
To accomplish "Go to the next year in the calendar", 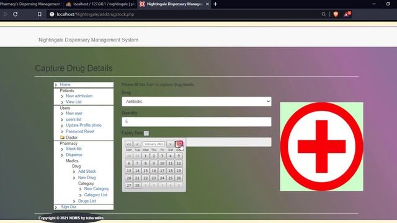I will (179, 144).
